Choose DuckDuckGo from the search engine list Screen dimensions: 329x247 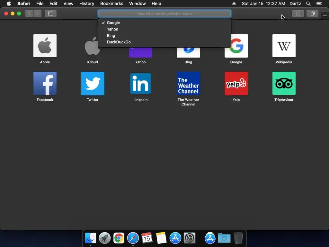pos(164,42)
